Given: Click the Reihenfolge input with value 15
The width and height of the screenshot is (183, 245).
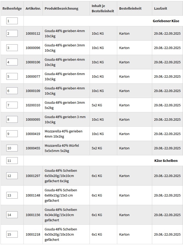Looking at the screenshot, I should coord(12,234).
